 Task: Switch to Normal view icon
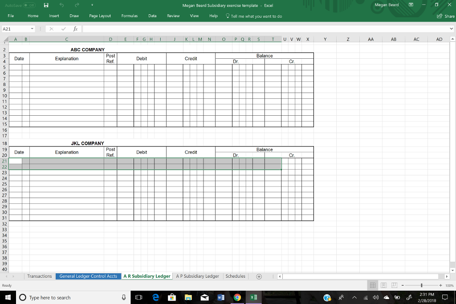pyautogui.click(x=373, y=285)
